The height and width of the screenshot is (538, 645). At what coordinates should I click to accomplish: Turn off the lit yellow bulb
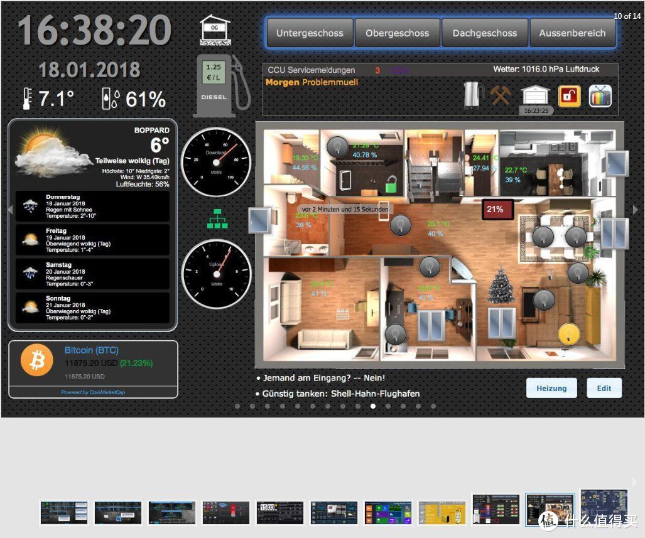tap(568, 333)
